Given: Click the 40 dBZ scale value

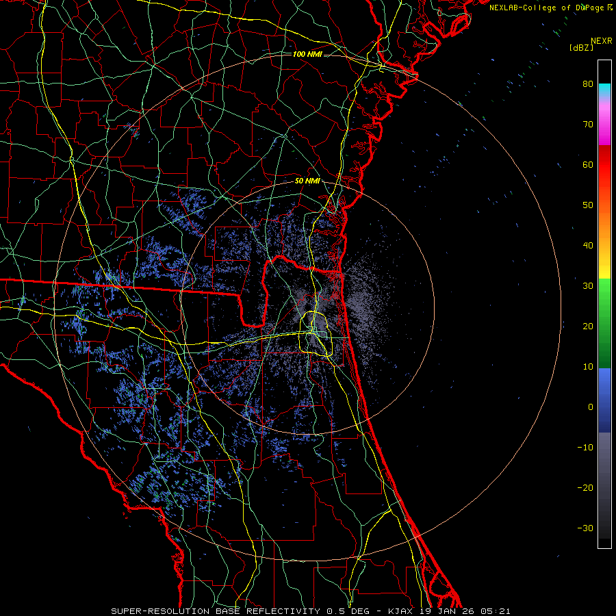Looking at the screenshot, I should point(588,246).
